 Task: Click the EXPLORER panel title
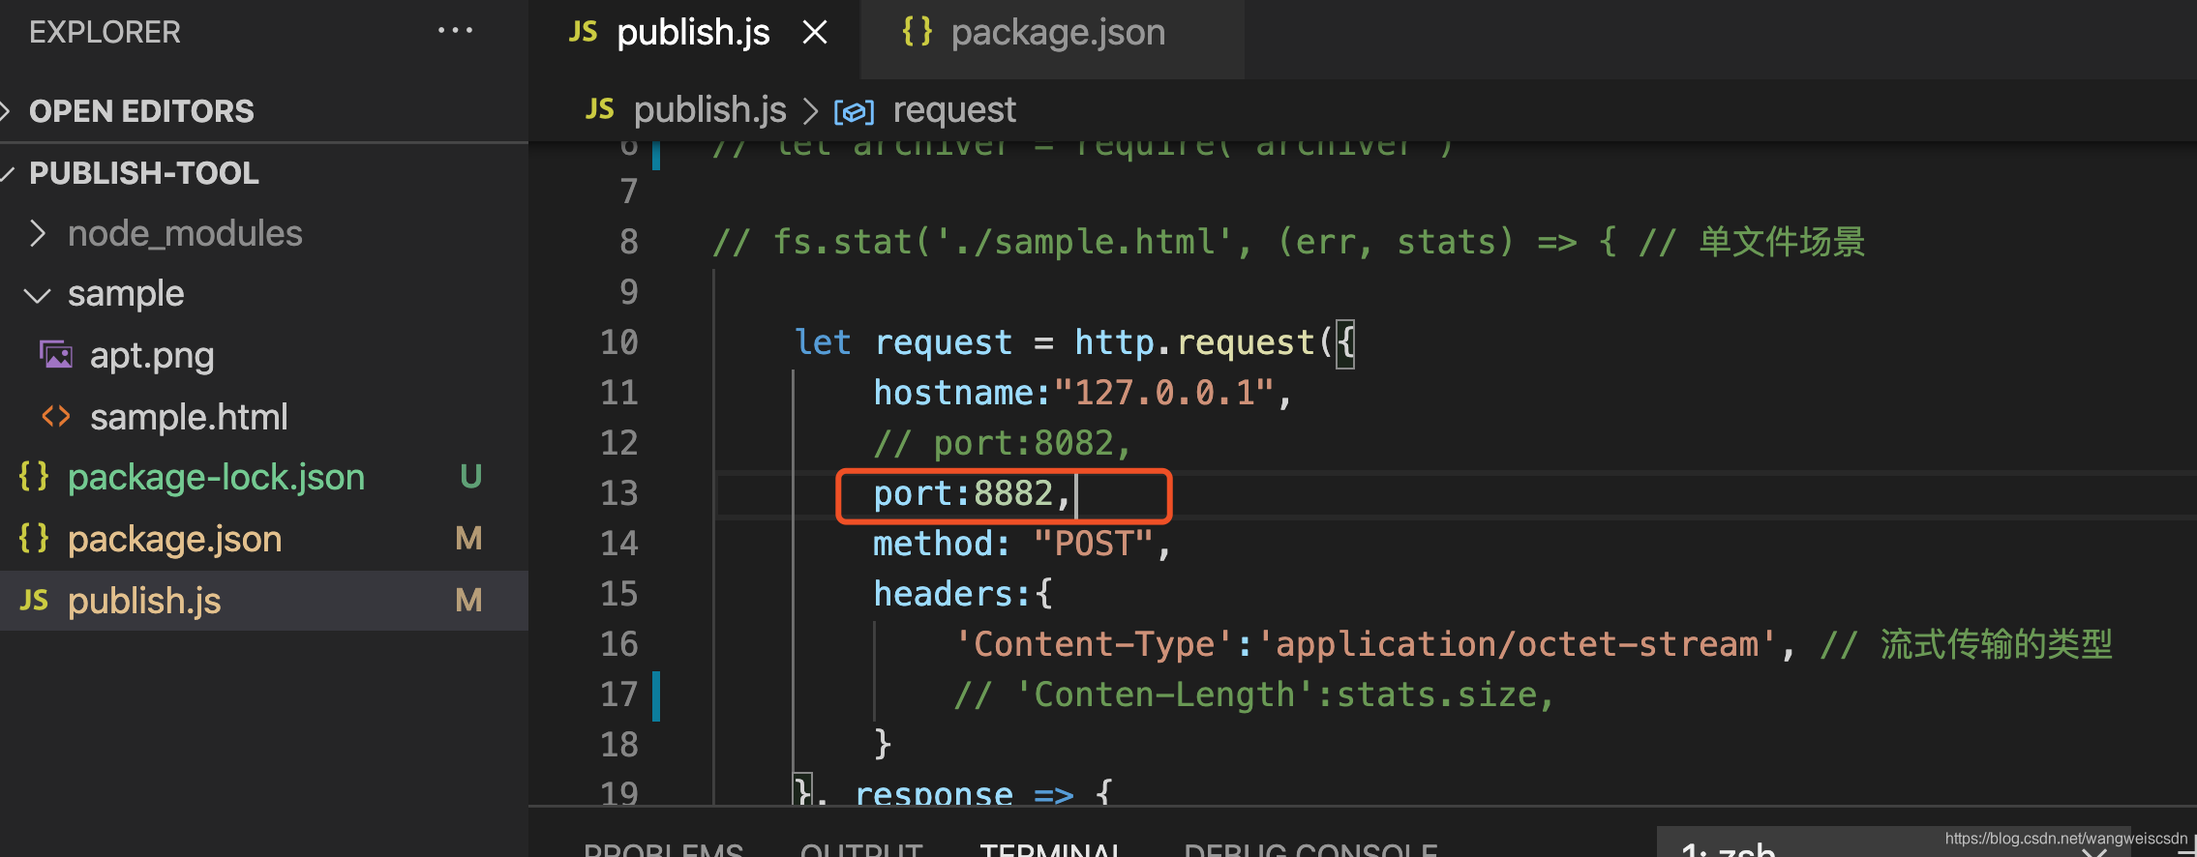click(x=105, y=32)
